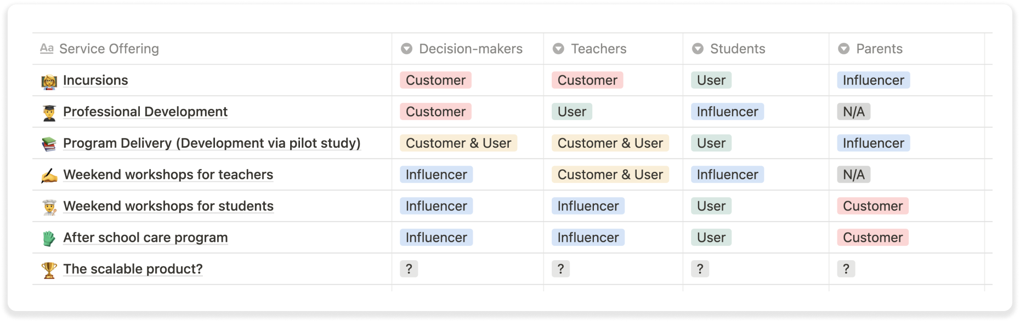1020x322 pixels.
Task: Select the Service Offering column header
Action: pyautogui.click(x=109, y=49)
